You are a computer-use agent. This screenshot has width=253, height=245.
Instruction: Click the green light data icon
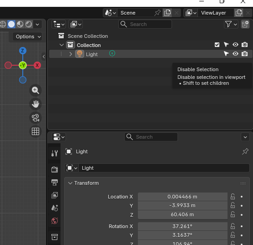(112, 53)
